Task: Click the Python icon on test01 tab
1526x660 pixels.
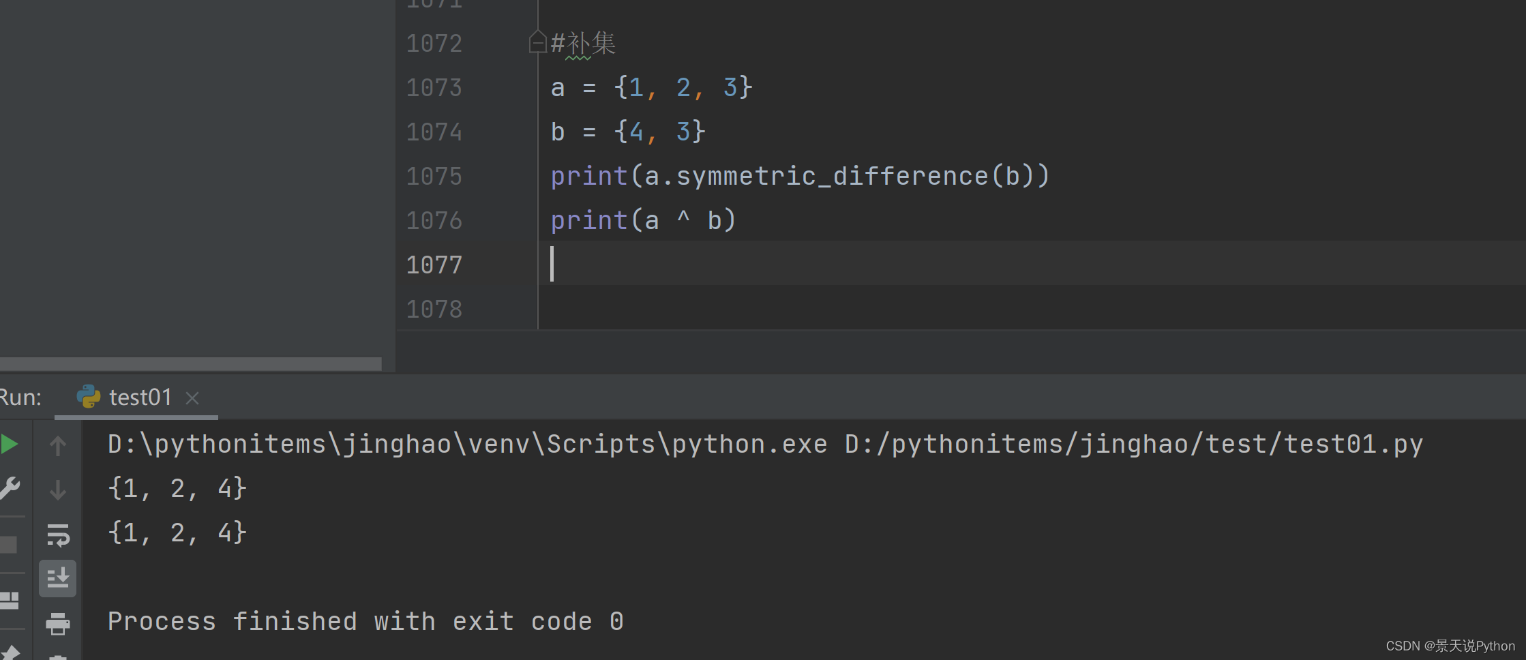Action: pyautogui.click(x=89, y=397)
